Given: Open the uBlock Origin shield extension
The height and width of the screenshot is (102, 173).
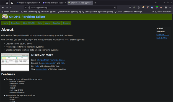Looking at the screenshot, I should click(x=148, y=7).
